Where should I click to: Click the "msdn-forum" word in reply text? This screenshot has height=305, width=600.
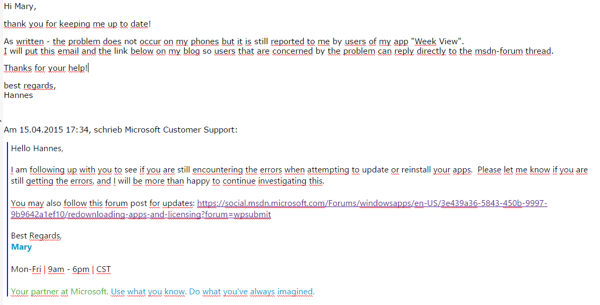[499, 51]
